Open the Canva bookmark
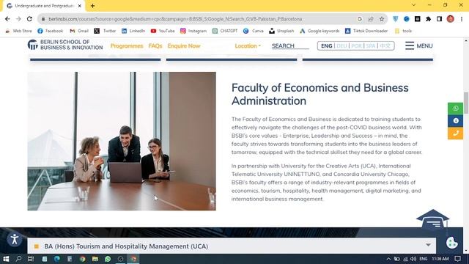 (x=253, y=31)
